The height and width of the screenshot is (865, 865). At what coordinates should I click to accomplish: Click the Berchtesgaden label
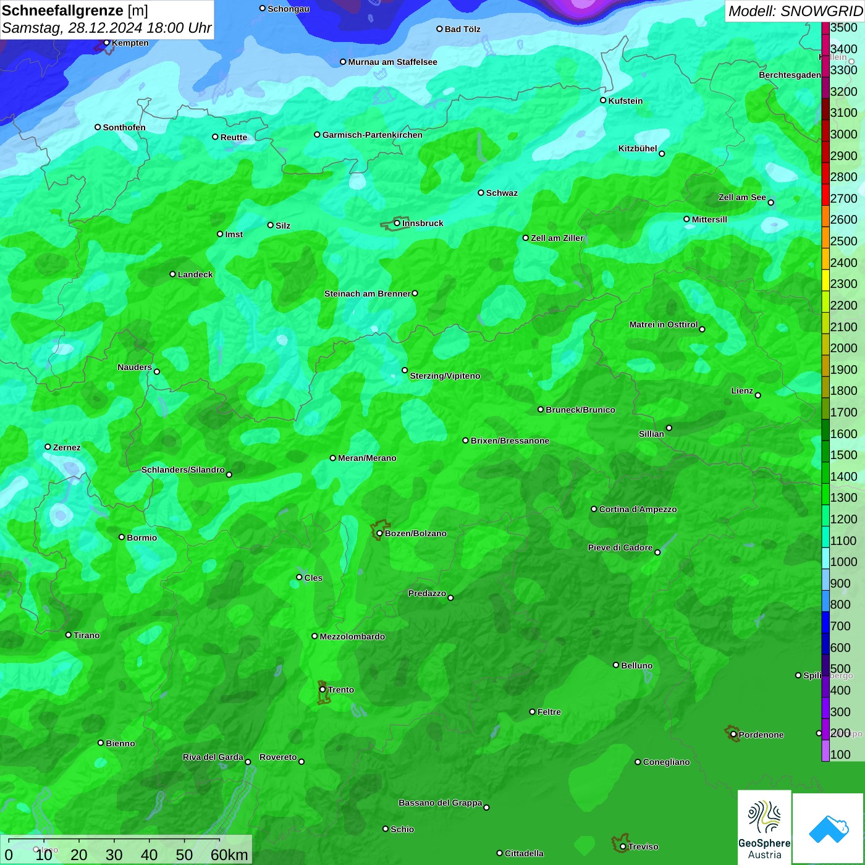790,75
